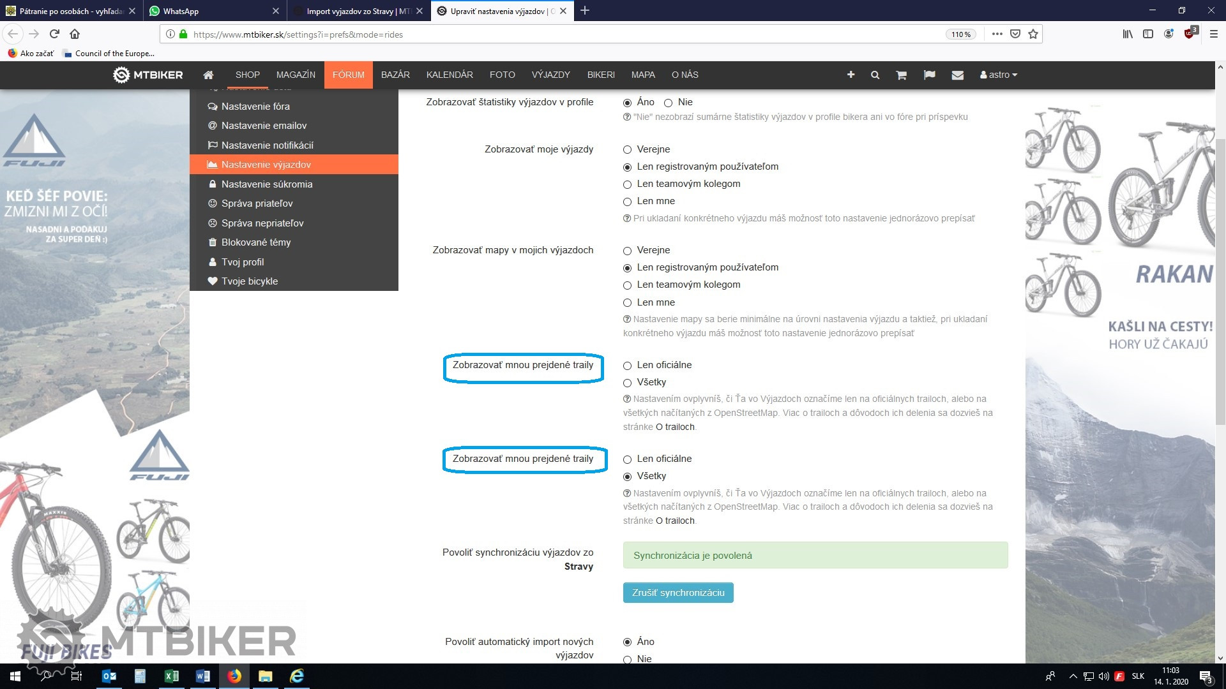
Task: Bookmark page with star icon
Action: [x=1033, y=34]
